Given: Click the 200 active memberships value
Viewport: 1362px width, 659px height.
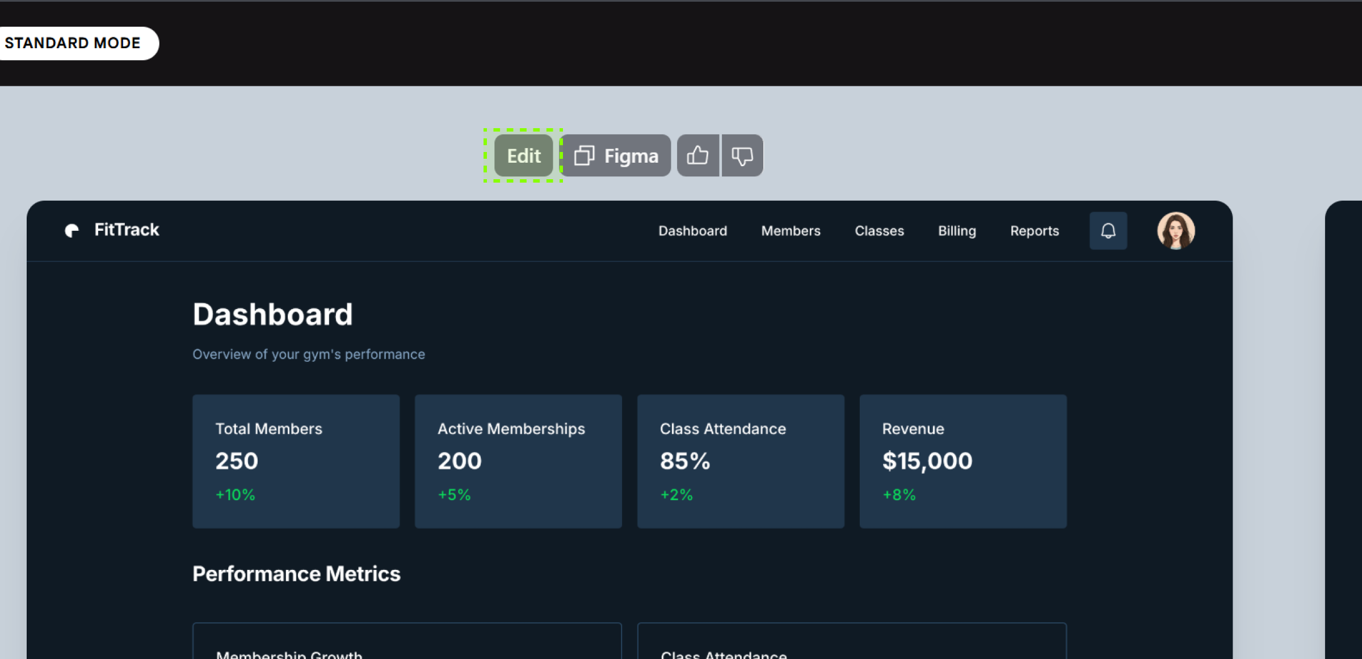Looking at the screenshot, I should pyautogui.click(x=460, y=461).
